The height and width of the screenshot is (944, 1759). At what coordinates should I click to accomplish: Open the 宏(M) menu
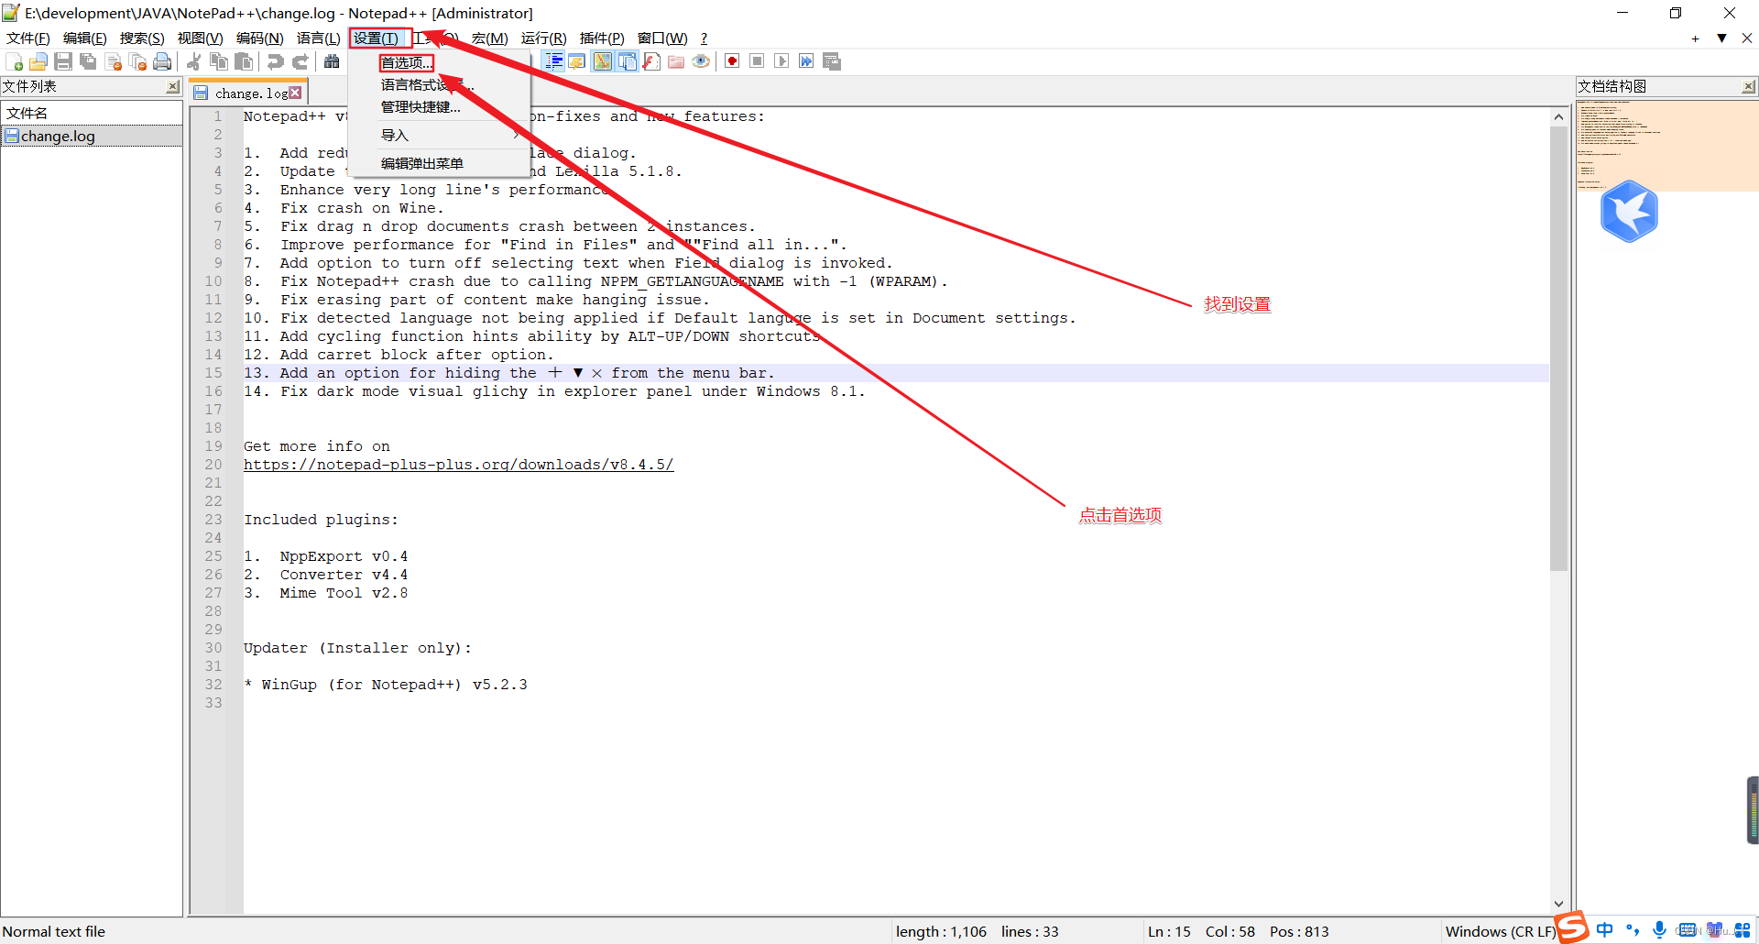pyautogui.click(x=490, y=38)
